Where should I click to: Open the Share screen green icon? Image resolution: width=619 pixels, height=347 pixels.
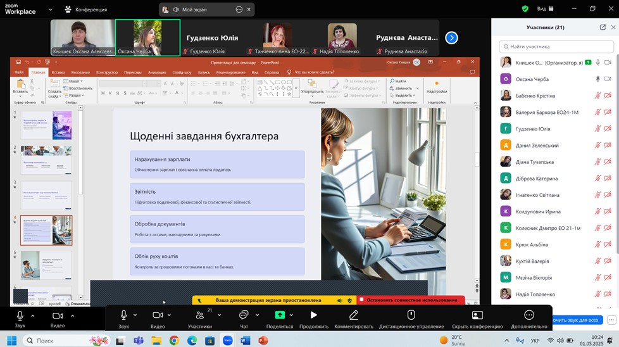coord(280,315)
